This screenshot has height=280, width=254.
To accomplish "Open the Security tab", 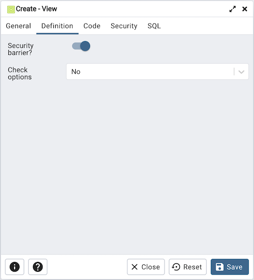I will click(x=124, y=26).
